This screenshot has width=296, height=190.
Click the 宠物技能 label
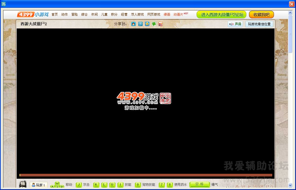click(x=149, y=185)
